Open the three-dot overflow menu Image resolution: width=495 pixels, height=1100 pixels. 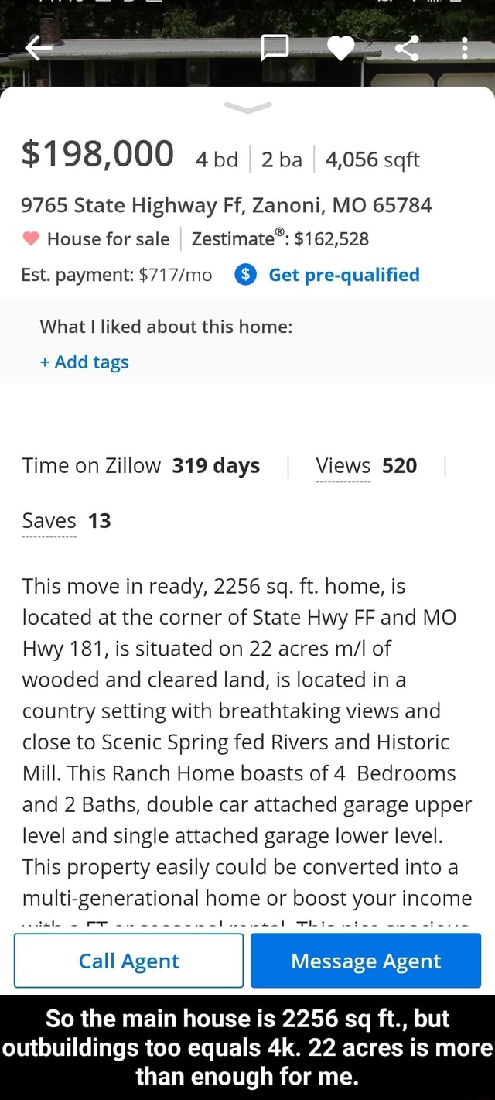[x=465, y=48]
